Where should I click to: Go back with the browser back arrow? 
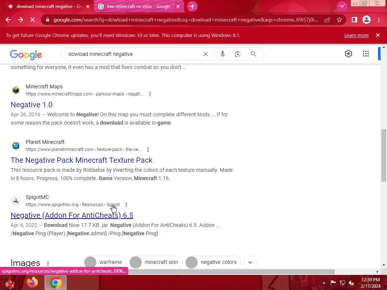(8, 20)
